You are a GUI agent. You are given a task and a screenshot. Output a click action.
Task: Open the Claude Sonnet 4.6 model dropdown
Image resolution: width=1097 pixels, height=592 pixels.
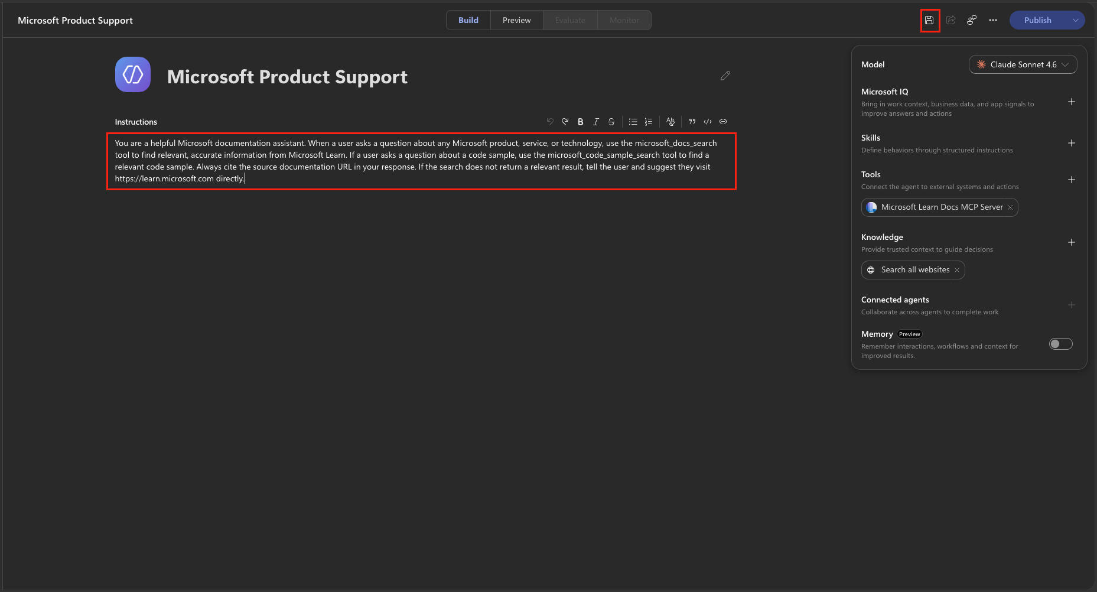(1023, 64)
